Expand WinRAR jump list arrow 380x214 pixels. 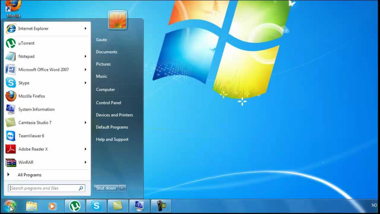point(85,162)
